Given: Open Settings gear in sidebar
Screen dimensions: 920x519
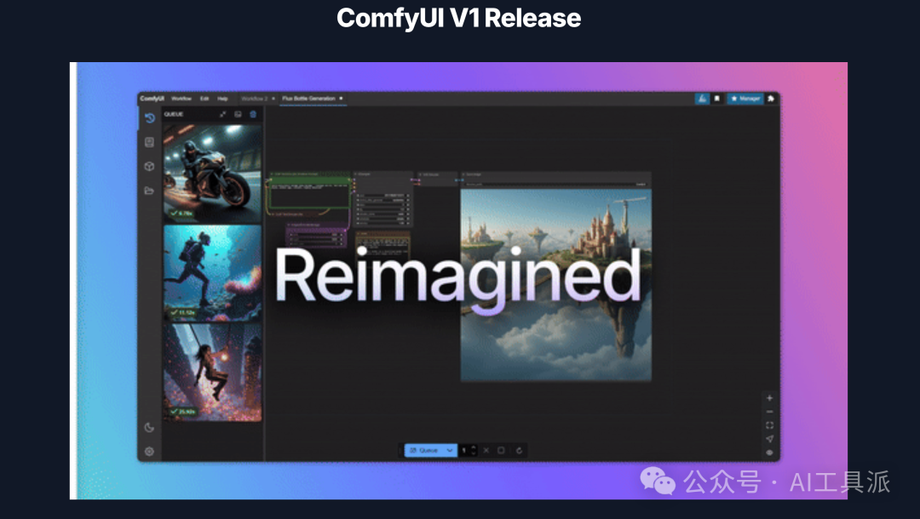Looking at the screenshot, I should [150, 452].
